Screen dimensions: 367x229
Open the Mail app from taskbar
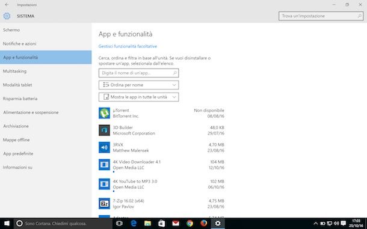176,224
